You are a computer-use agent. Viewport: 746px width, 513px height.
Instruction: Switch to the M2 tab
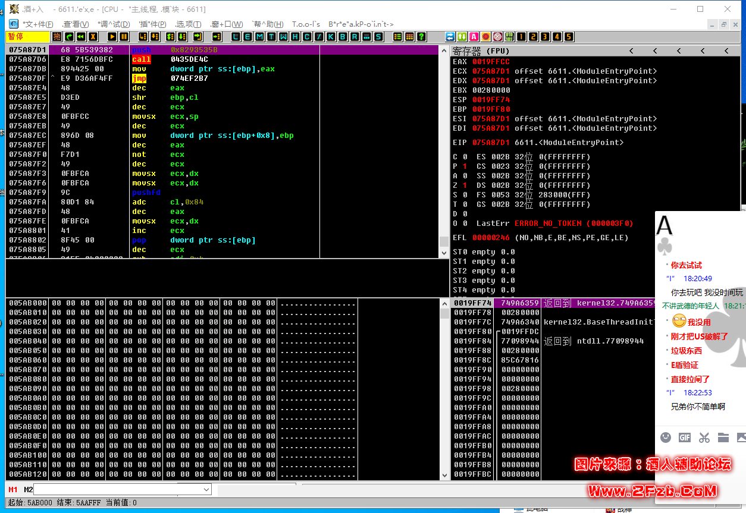click(29, 489)
